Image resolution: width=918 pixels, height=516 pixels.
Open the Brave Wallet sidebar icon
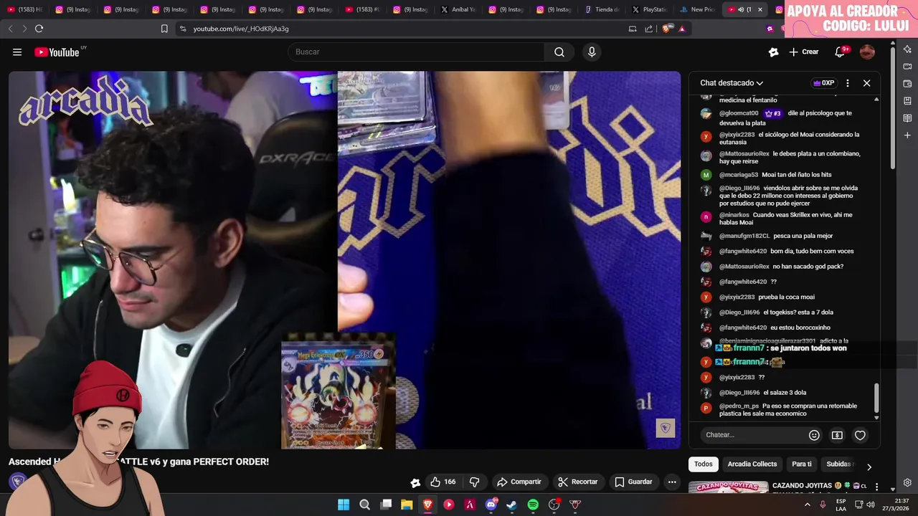907,84
